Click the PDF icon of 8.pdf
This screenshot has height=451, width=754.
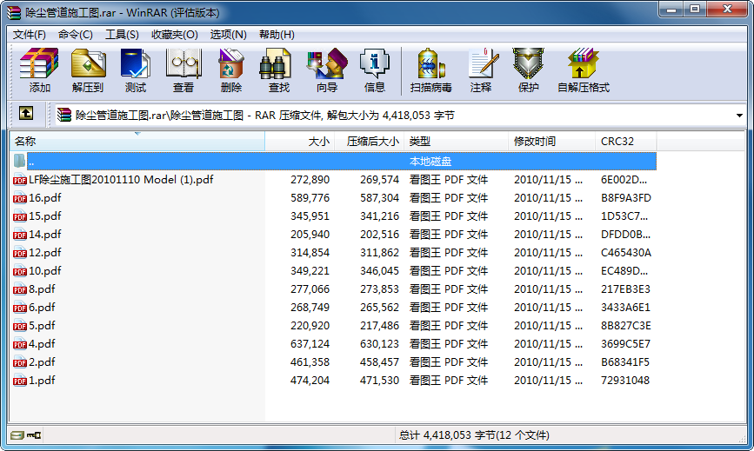click(x=20, y=289)
